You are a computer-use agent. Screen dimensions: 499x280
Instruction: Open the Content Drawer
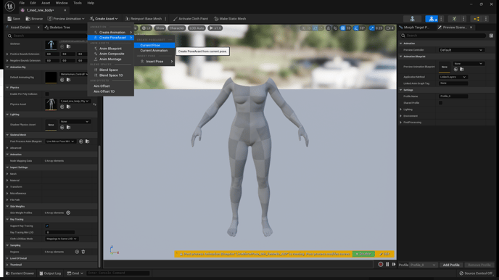coord(20,273)
